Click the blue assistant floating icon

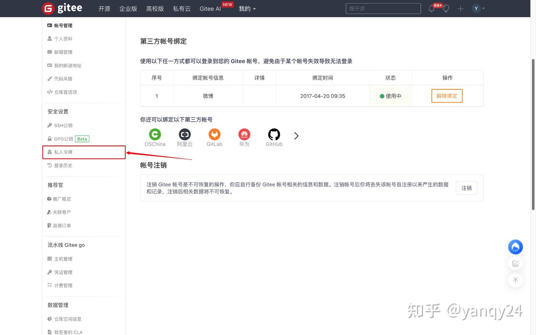[515, 247]
